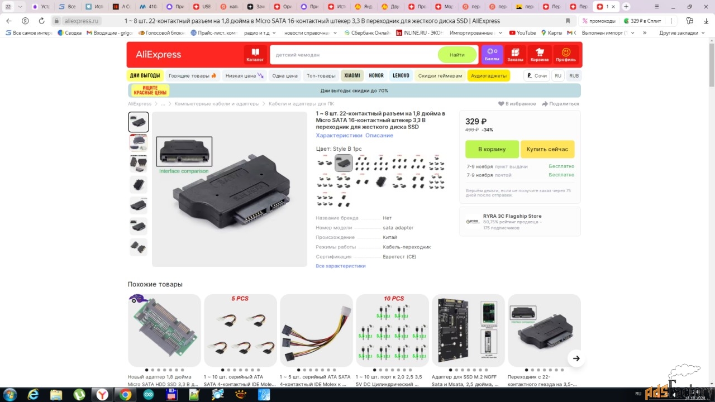Show next similar products with arrow
715x402 pixels.
tap(576, 358)
